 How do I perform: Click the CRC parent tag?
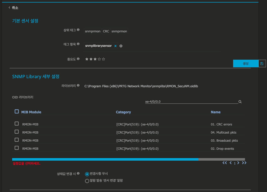coord(106,31)
